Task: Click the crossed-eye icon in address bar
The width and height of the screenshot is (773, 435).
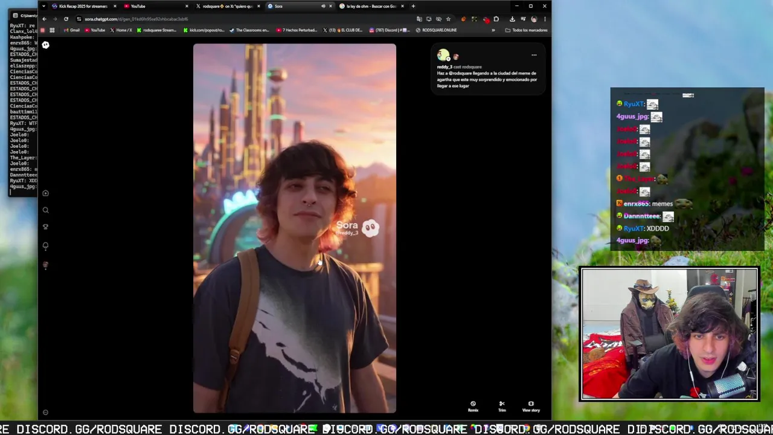Action: [438, 19]
